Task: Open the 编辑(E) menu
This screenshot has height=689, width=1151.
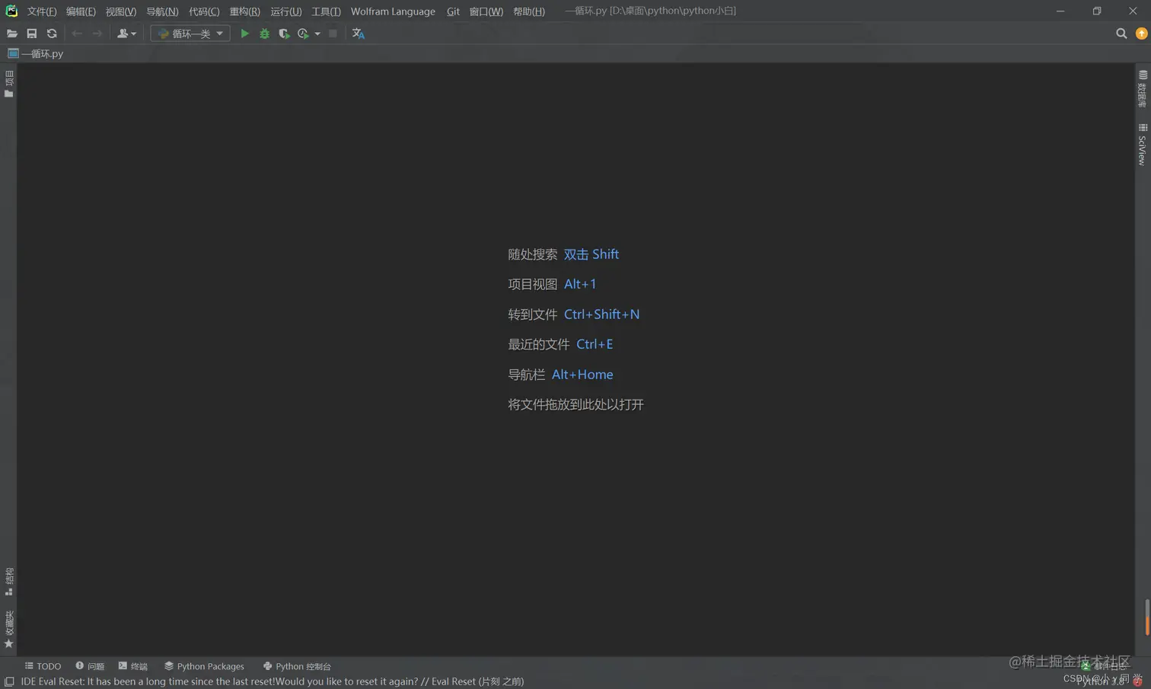Action: (x=81, y=11)
